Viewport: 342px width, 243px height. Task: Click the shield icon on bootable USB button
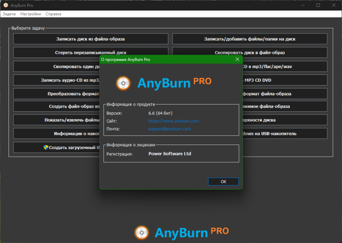click(x=46, y=147)
